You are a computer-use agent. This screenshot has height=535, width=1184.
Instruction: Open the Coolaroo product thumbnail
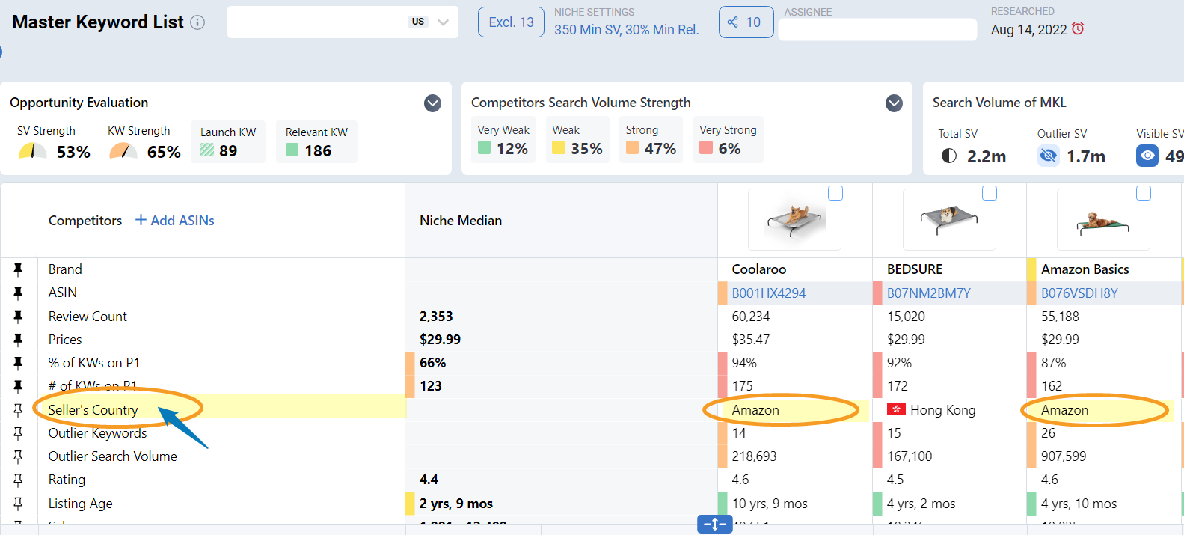coord(795,219)
